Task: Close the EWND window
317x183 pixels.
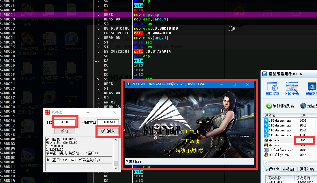Action: click(x=114, y=112)
